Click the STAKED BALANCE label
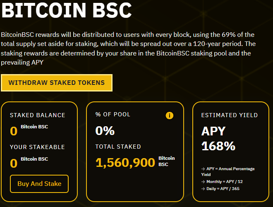 [x=37, y=115]
